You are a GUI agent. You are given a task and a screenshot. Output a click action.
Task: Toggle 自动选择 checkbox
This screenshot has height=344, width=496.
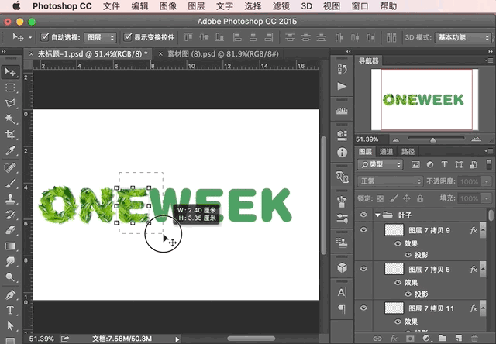point(45,37)
